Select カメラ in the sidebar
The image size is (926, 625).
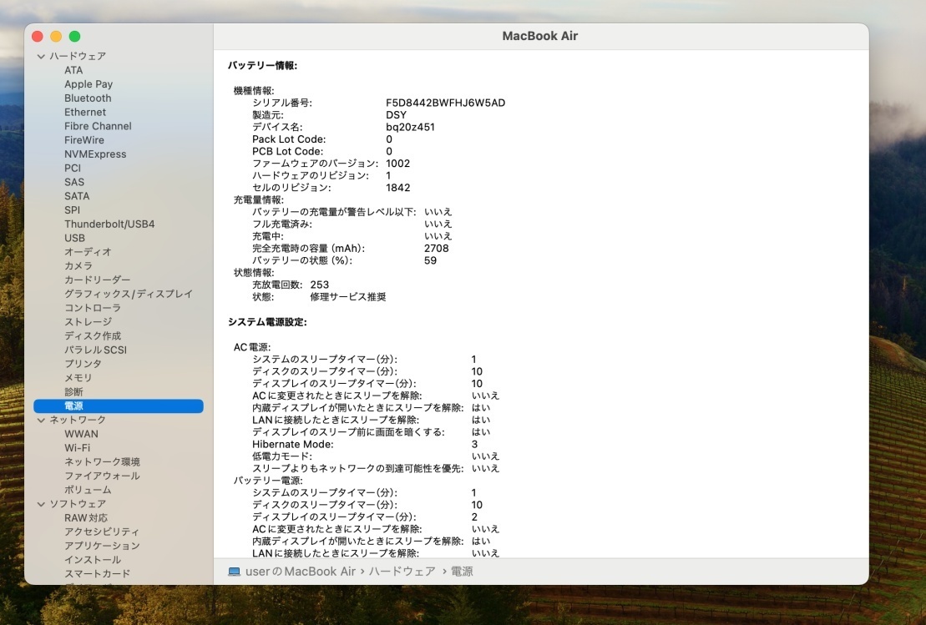coord(78,266)
